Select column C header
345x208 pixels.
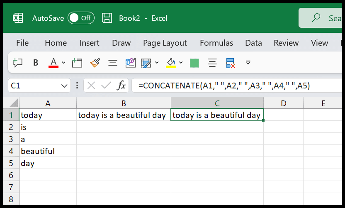point(217,103)
